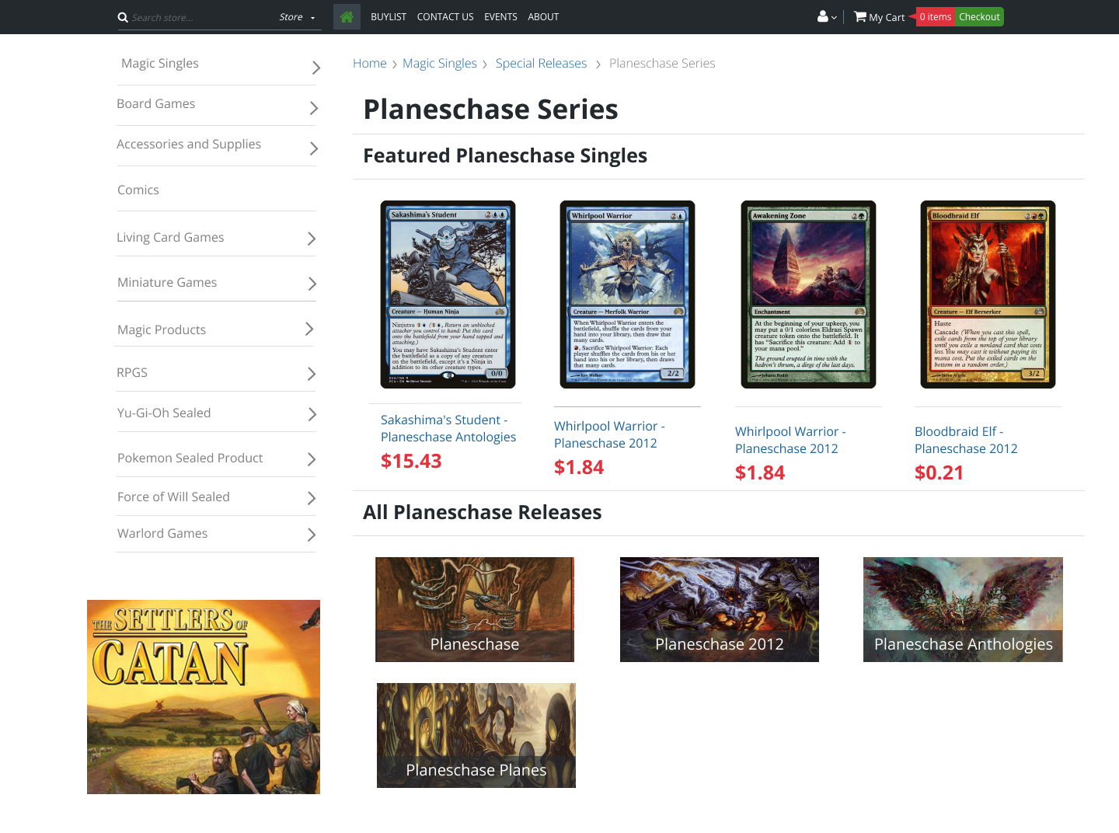
Task: Click the $15.43 price text
Action: [411, 462]
